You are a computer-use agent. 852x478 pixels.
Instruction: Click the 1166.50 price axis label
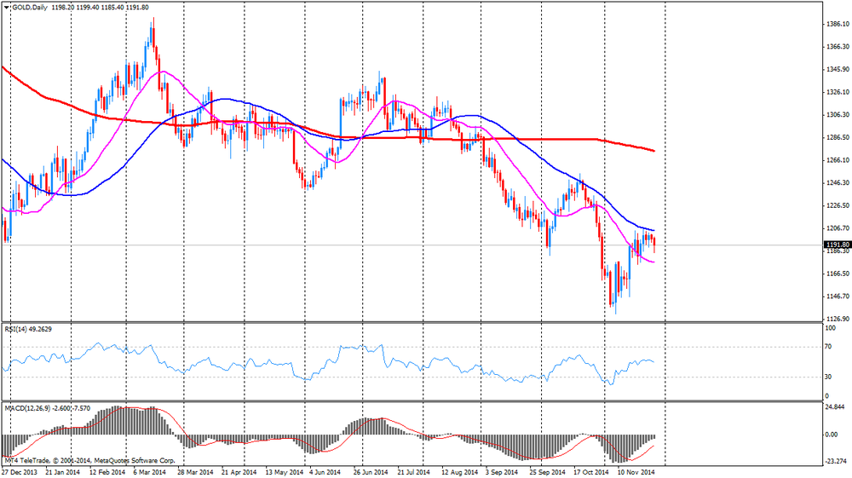click(838, 274)
